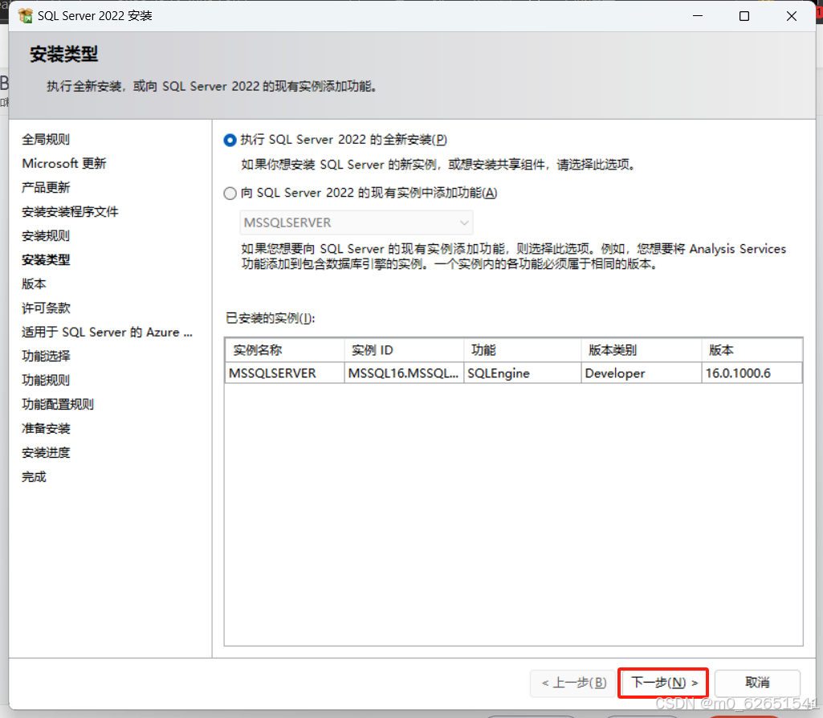This screenshot has height=718, width=823.
Task: Click the 已安装的实例 label
Action: [271, 318]
